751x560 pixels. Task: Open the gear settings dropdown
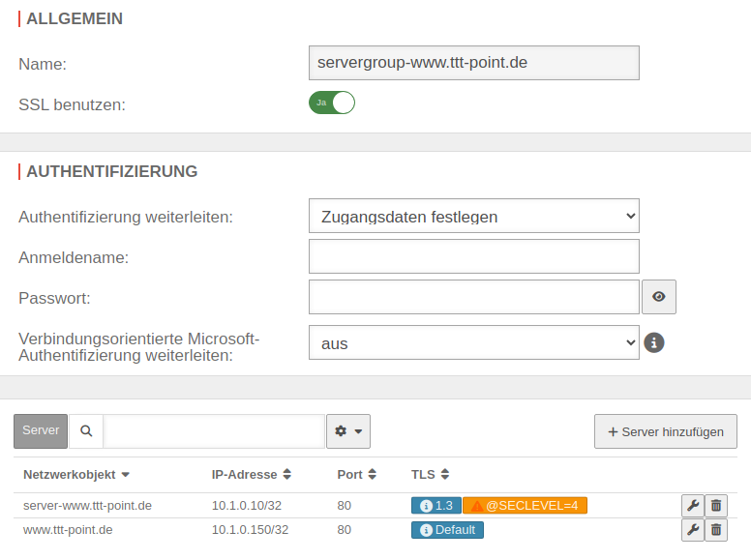pos(348,431)
